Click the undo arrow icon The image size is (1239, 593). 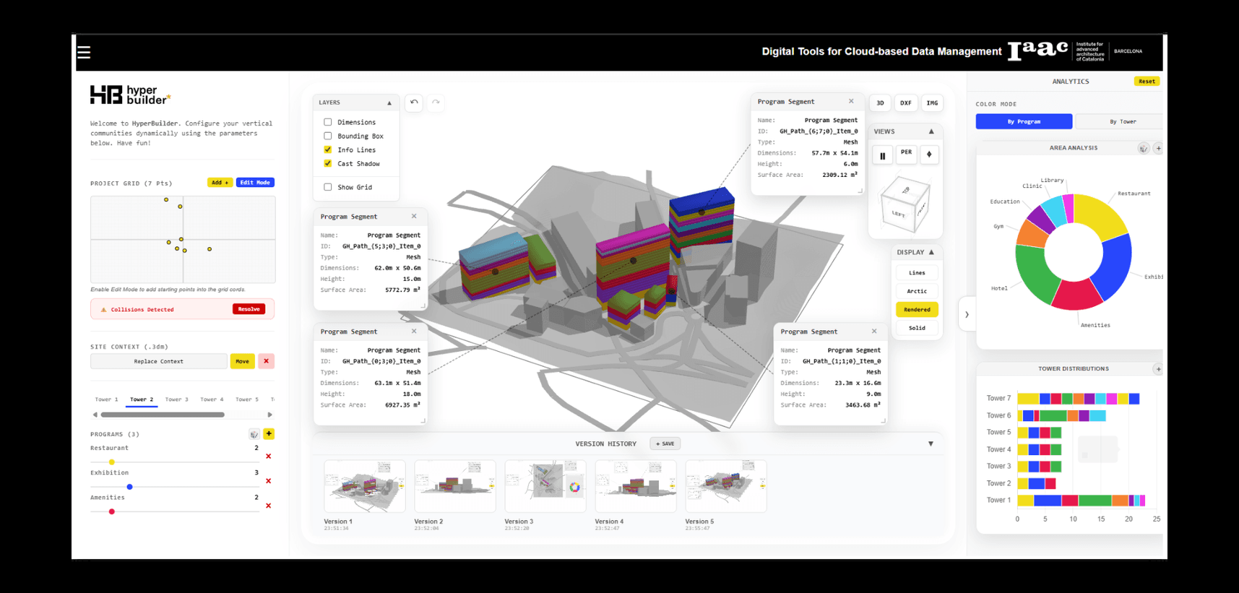coord(414,103)
